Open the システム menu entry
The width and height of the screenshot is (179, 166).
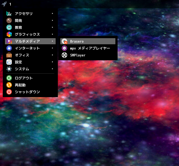pyautogui.click(x=30, y=69)
